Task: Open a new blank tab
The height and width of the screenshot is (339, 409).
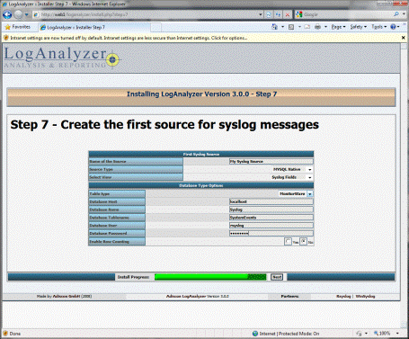Action: click(x=156, y=28)
